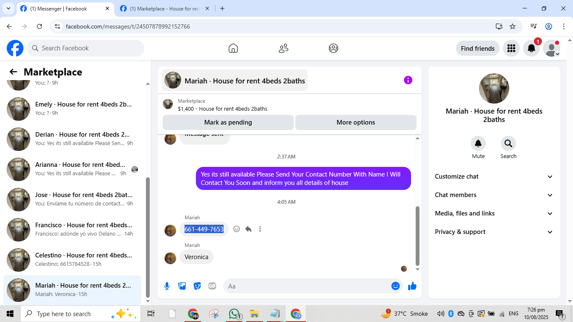
Task: Open emoji picker in message box
Action: click(x=396, y=286)
